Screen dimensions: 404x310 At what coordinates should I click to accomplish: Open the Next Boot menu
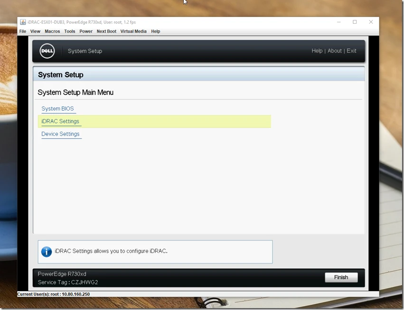click(106, 31)
